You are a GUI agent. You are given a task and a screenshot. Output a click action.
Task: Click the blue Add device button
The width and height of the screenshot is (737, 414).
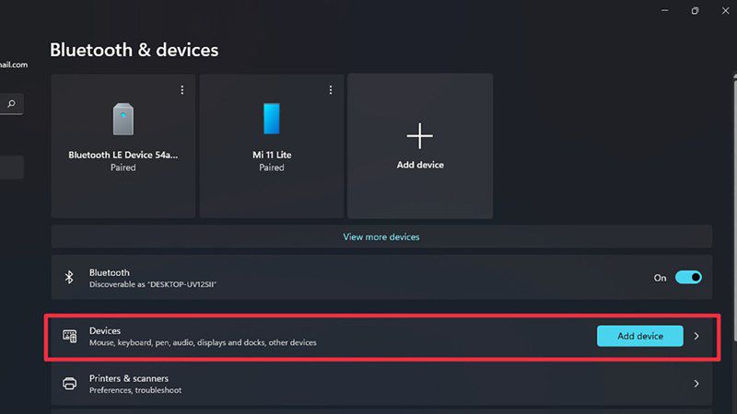pos(639,336)
